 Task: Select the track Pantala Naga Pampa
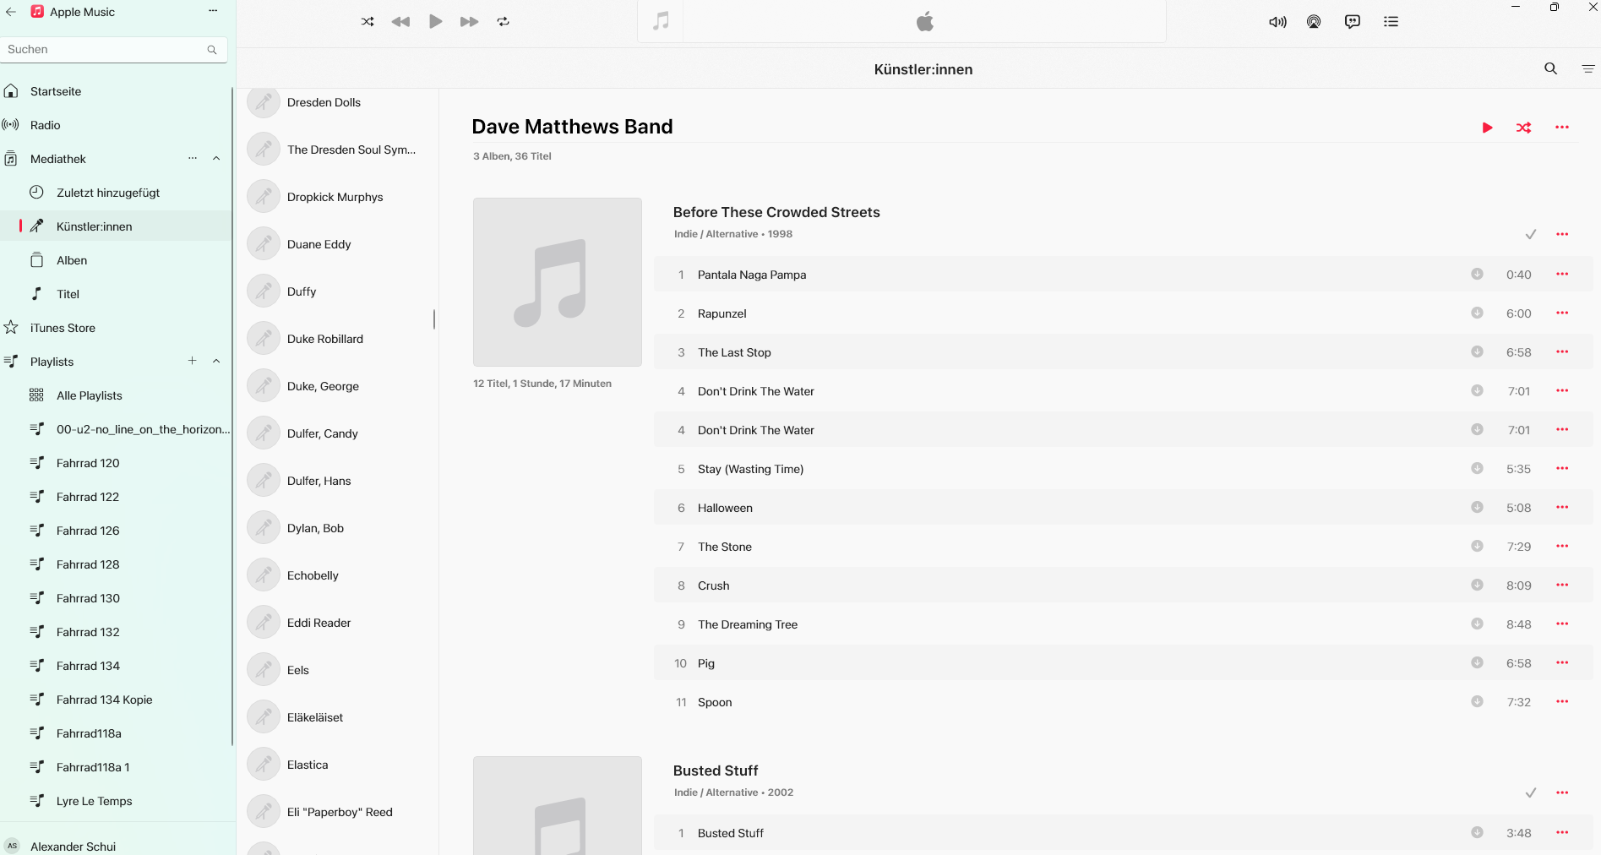(1124, 275)
